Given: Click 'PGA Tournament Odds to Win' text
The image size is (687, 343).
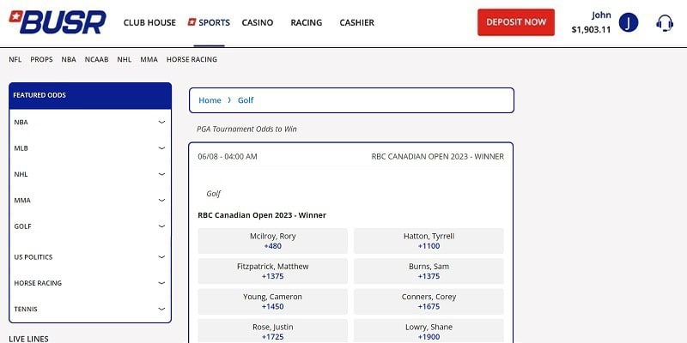Looking at the screenshot, I should pyautogui.click(x=246, y=129).
